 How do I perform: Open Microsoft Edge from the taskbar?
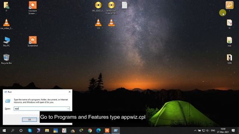pyautogui.click(x=99, y=131)
